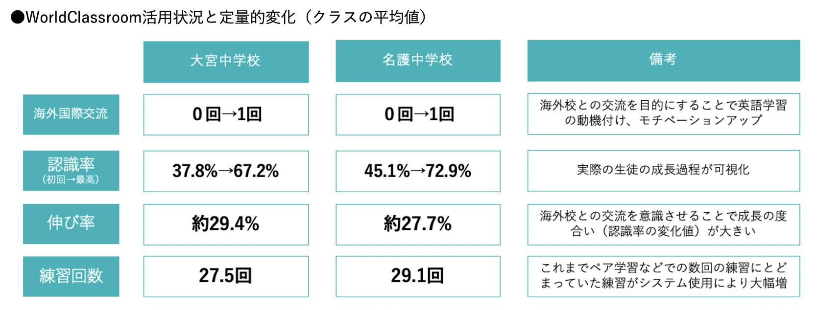The width and height of the screenshot is (818, 310).
Task: Click the WorldClassroom活用状況 title text
Action: coord(219,17)
